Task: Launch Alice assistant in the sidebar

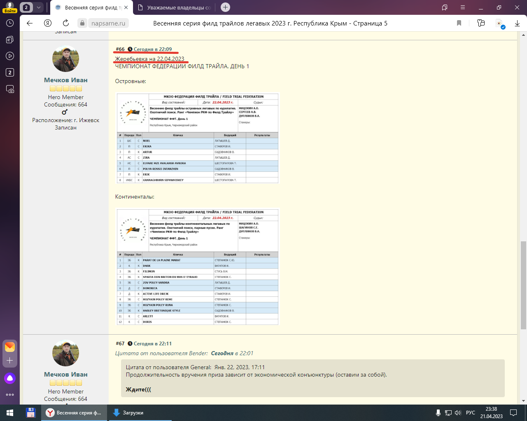Action: pyautogui.click(x=10, y=378)
